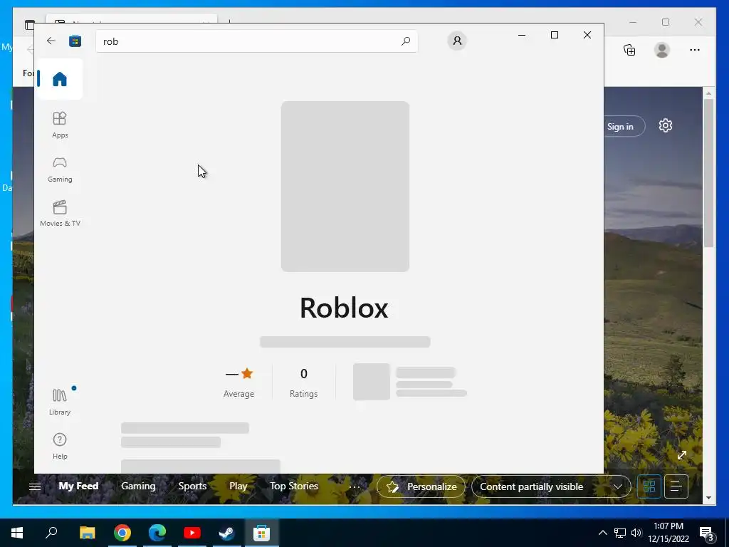Click Edge page vertical scrollbar
Screen dimensions: 729x547
click(x=708, y=173)
